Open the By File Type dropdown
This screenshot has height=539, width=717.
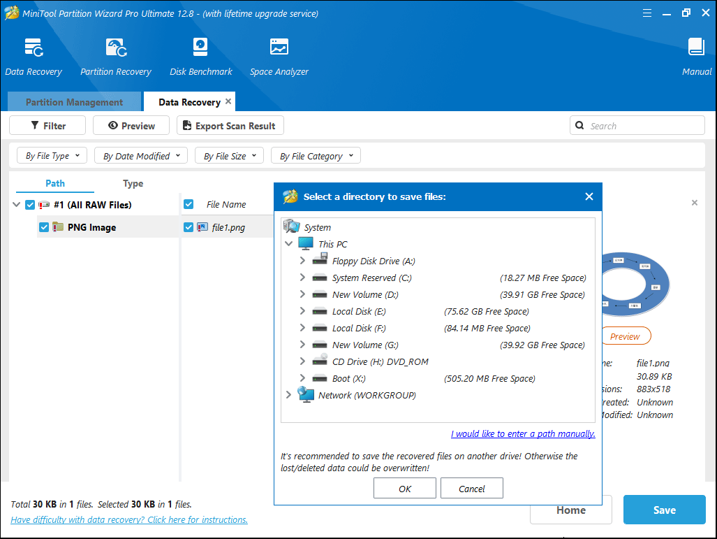tap(52, 156)
